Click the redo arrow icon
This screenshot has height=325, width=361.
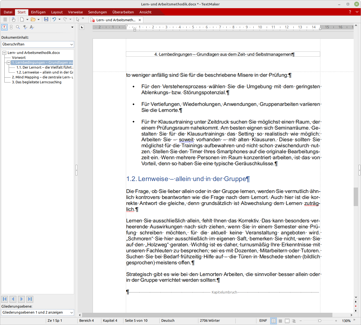(65, 19)
